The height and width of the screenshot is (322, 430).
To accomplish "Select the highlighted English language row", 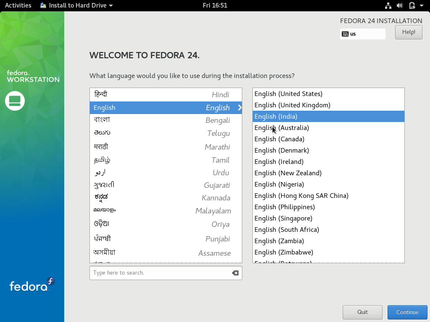I will click(165, 108).
